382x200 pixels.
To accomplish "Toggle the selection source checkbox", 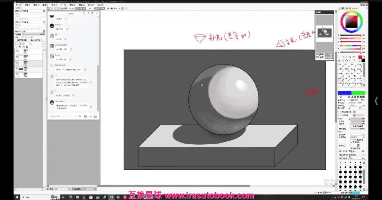I will 29,40.
